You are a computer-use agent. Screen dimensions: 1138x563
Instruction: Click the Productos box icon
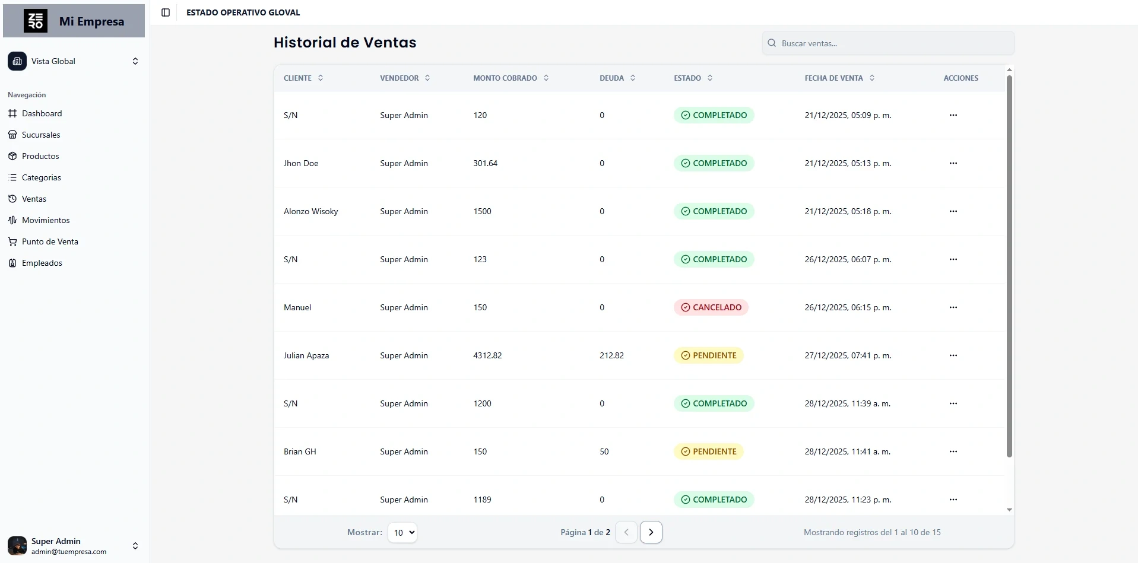point(12,156)
